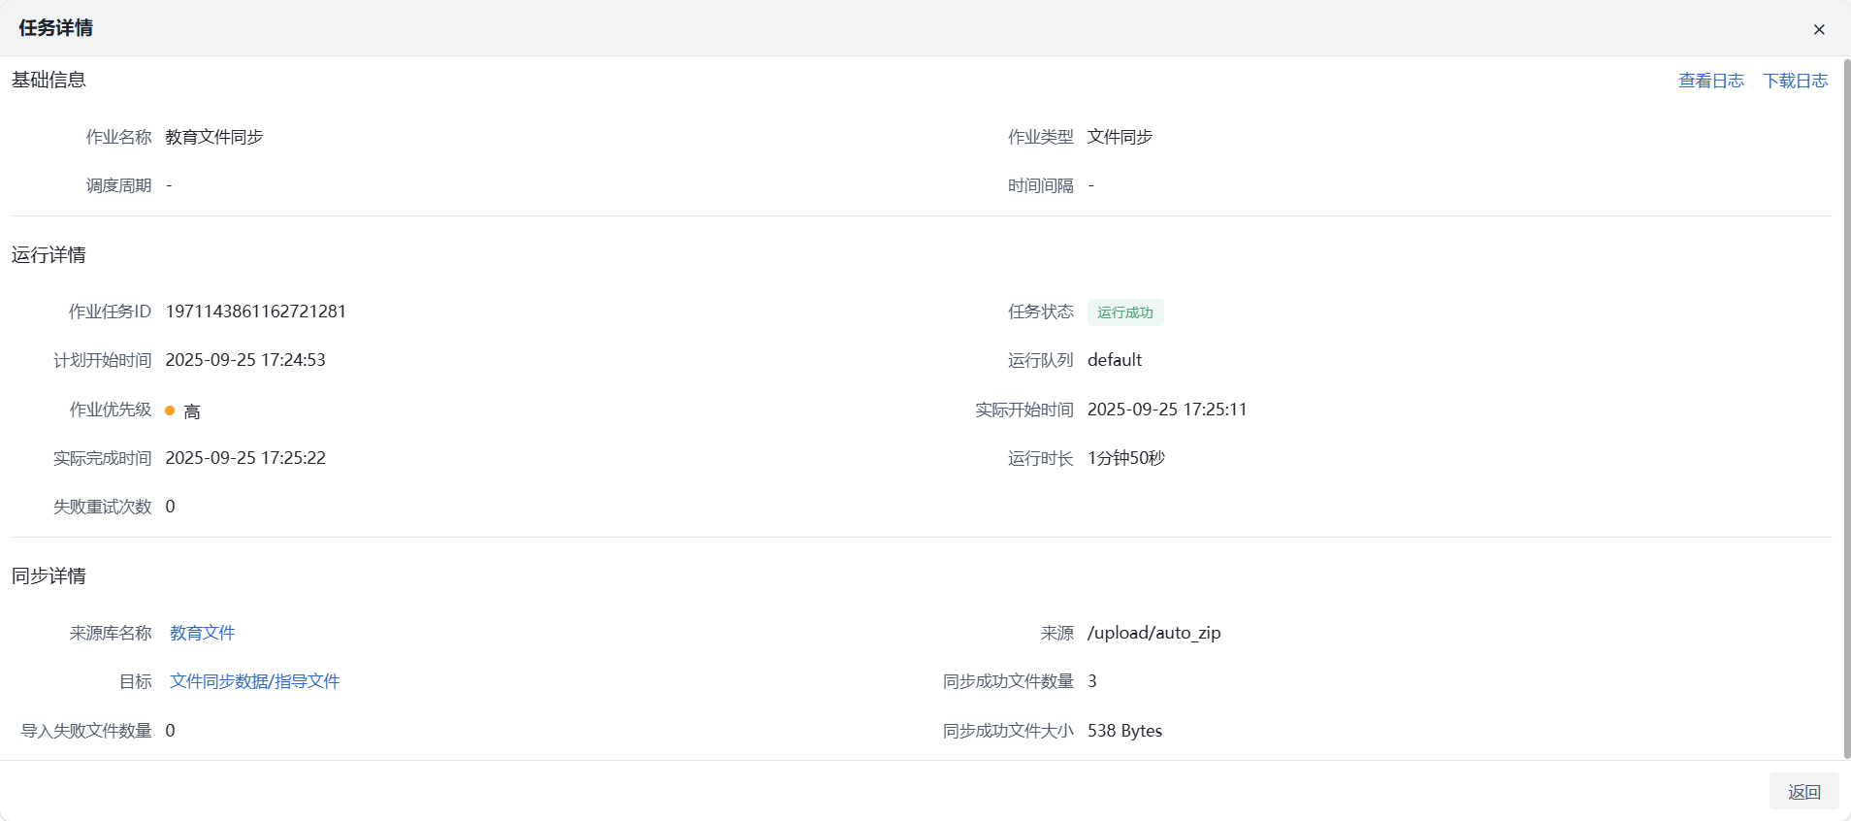Select the 同步详情 section heading
The width and height of the screenshot is (1851, 821).
pos(49,576)
